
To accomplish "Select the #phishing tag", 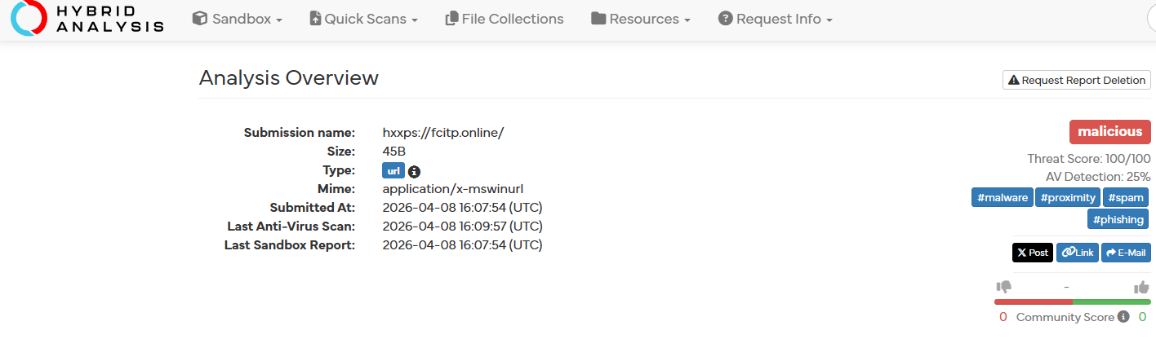I will click(x=1119, y=219).
